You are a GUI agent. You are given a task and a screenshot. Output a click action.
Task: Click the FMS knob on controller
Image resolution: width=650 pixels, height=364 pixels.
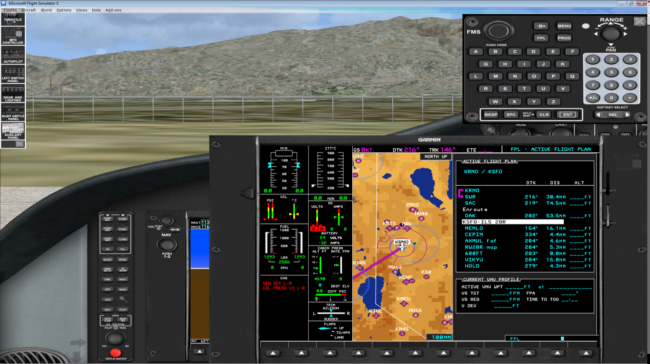(x=498, y=31)
